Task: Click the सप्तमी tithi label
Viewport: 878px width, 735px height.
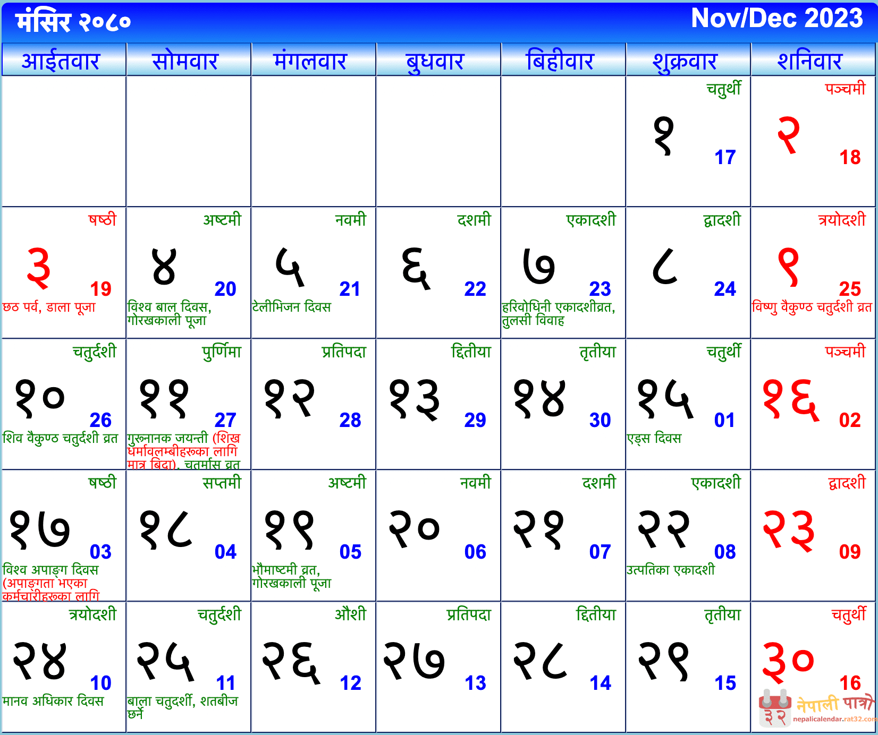Action: (x=222, y=482)
